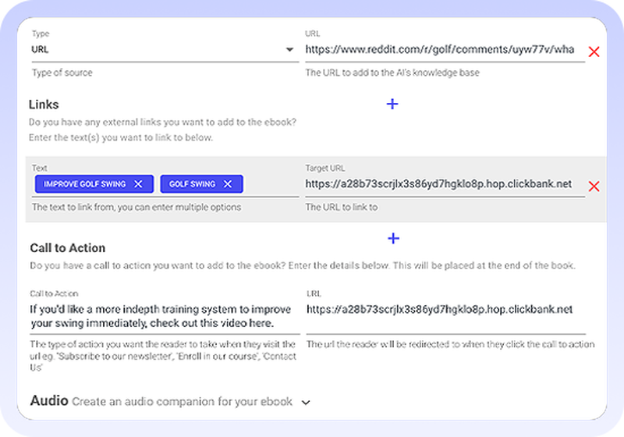Click the Call to Action section heading
This screenshot has height=437, width=624.
point(67,248)
